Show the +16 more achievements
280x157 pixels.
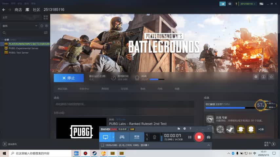tap(261, 130)
